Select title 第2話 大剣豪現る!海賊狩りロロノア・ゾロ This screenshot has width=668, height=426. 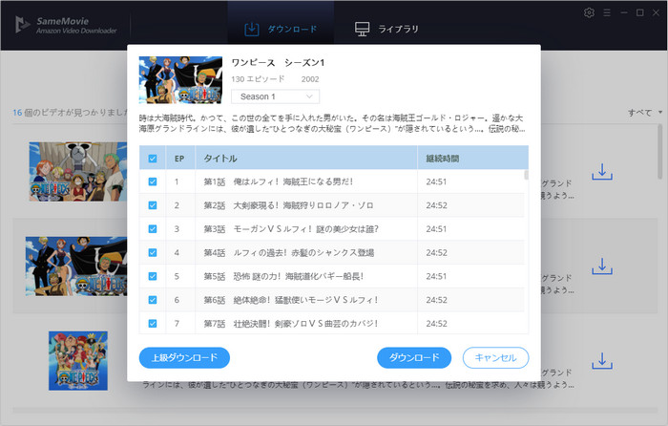tap(288, 205)
